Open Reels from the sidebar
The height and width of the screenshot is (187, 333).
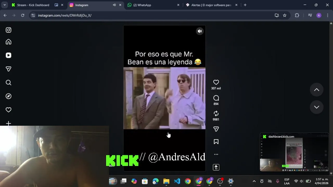pyautogui.click(x=9, y=55)
